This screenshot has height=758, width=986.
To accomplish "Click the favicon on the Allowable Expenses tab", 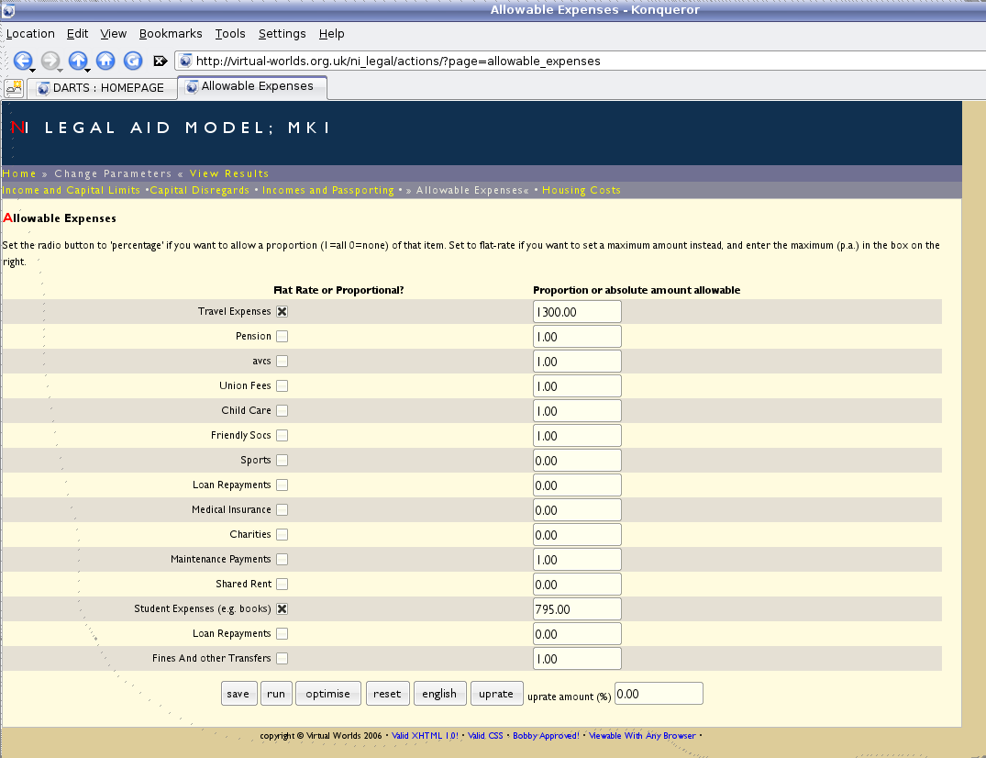I will pos(191,88).
